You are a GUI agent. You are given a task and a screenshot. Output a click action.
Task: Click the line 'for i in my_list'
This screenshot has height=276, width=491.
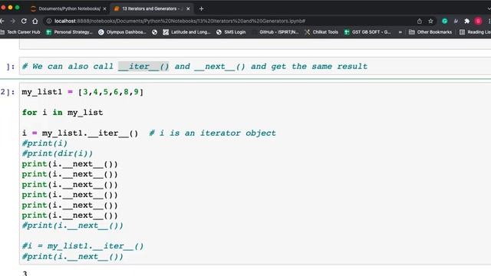(62, 113)
